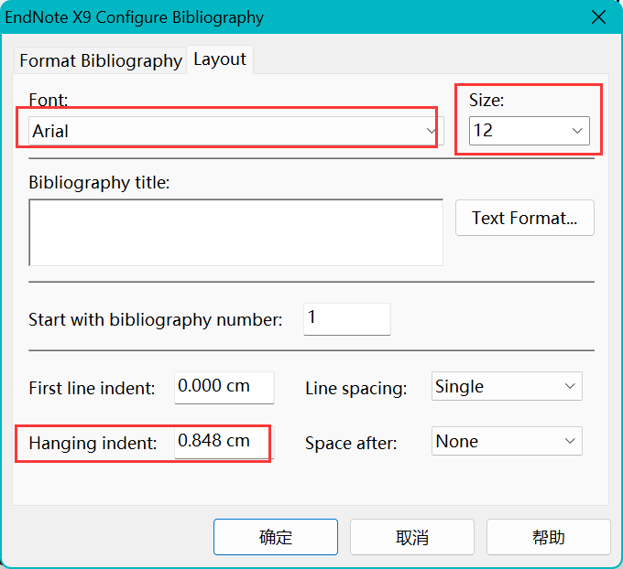Click the Start with bibliography number field
Screen dimensions: 623x569
coord(347,319)
